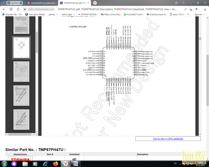The image size is (209, 167).
Task: Click 'Click to view in HTML datasheet' link
Action: (168, 139)
